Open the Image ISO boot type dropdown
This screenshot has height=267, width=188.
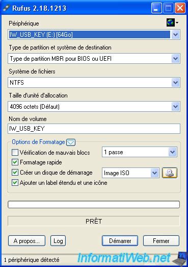[130, 173]
